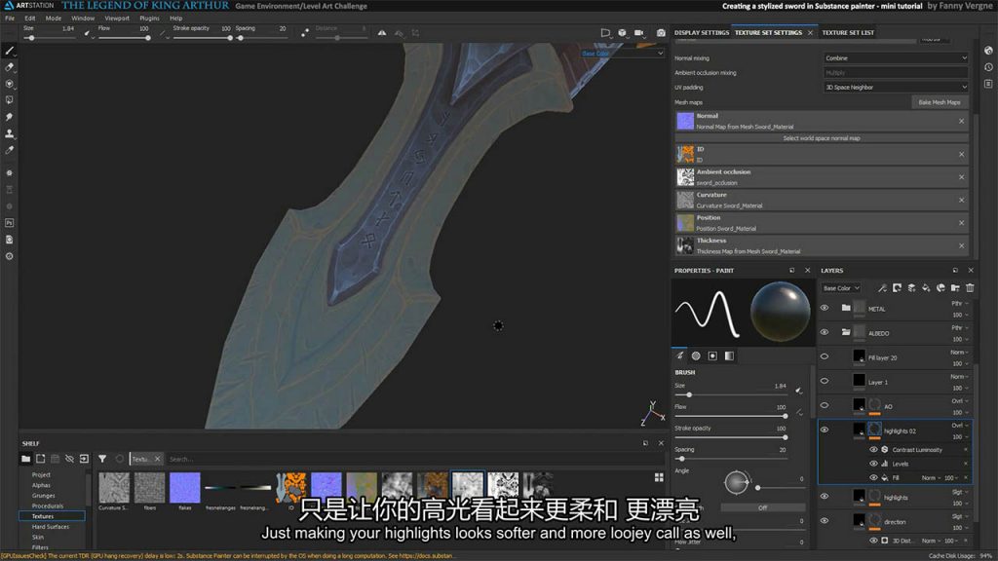Toggle lazy mouse icon in top toolbar
This screenshot has width=998, height=561.
point(305,32)
